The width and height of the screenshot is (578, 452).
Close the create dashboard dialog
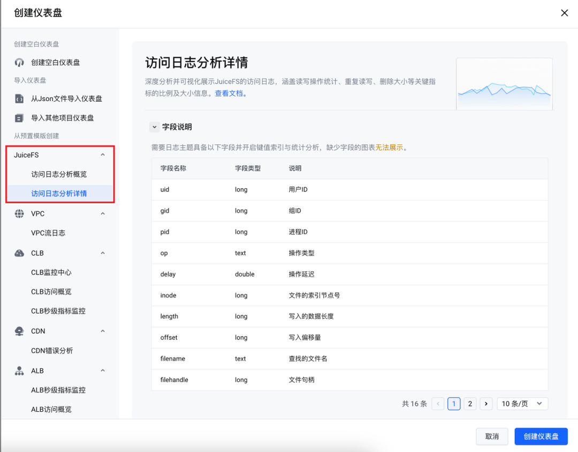564,13
